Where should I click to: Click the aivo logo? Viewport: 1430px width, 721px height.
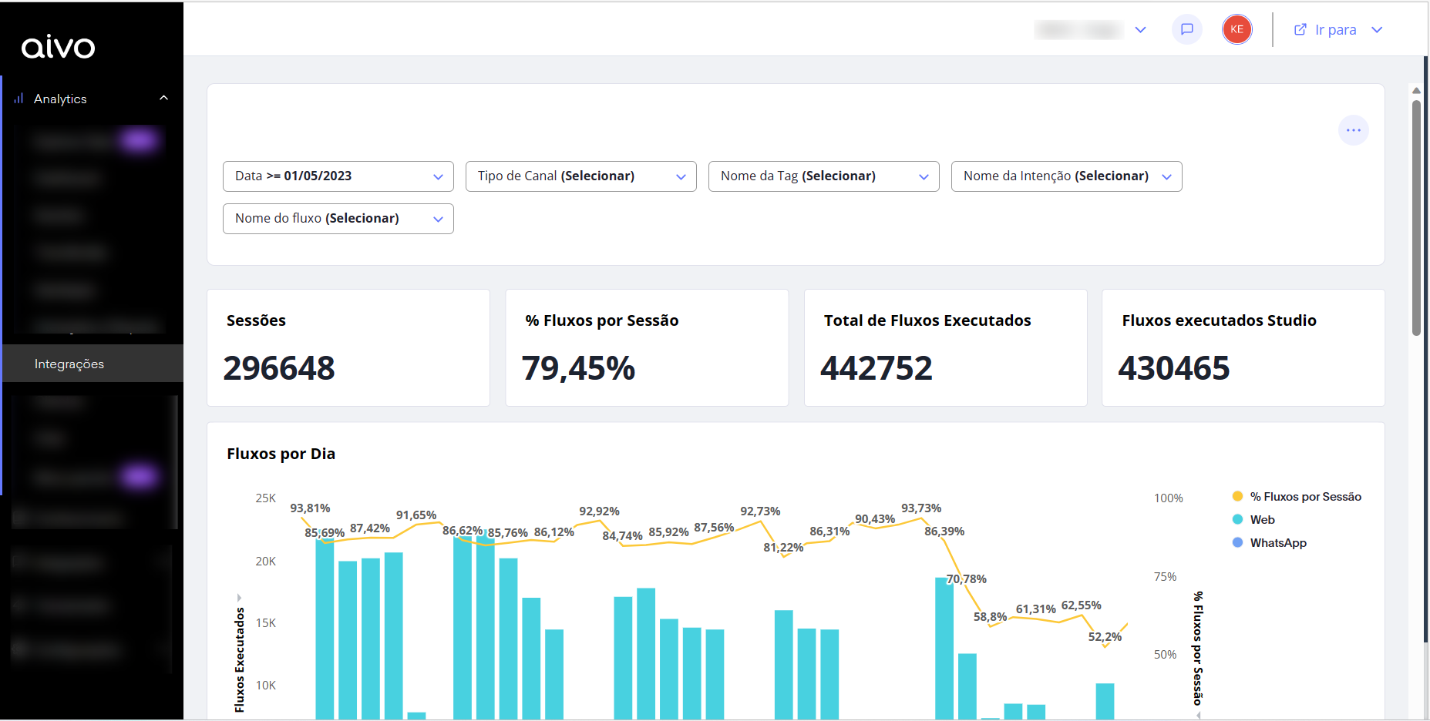click(58, 48)
